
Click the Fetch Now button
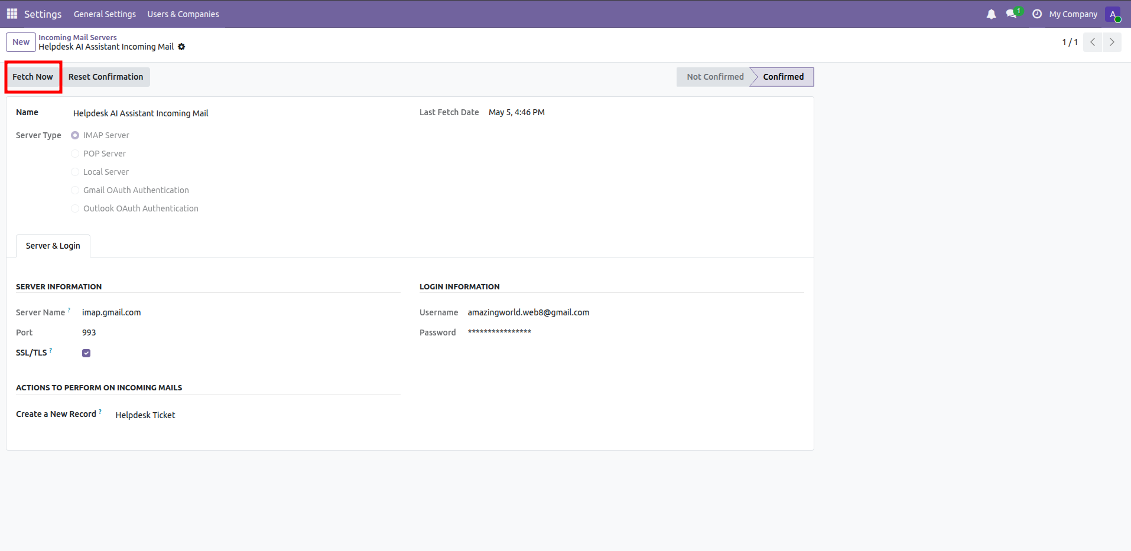click(33, 77)
